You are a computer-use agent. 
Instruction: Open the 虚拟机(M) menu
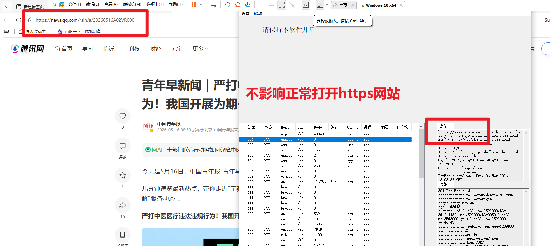pyautogui.click(x=132, y=4)
